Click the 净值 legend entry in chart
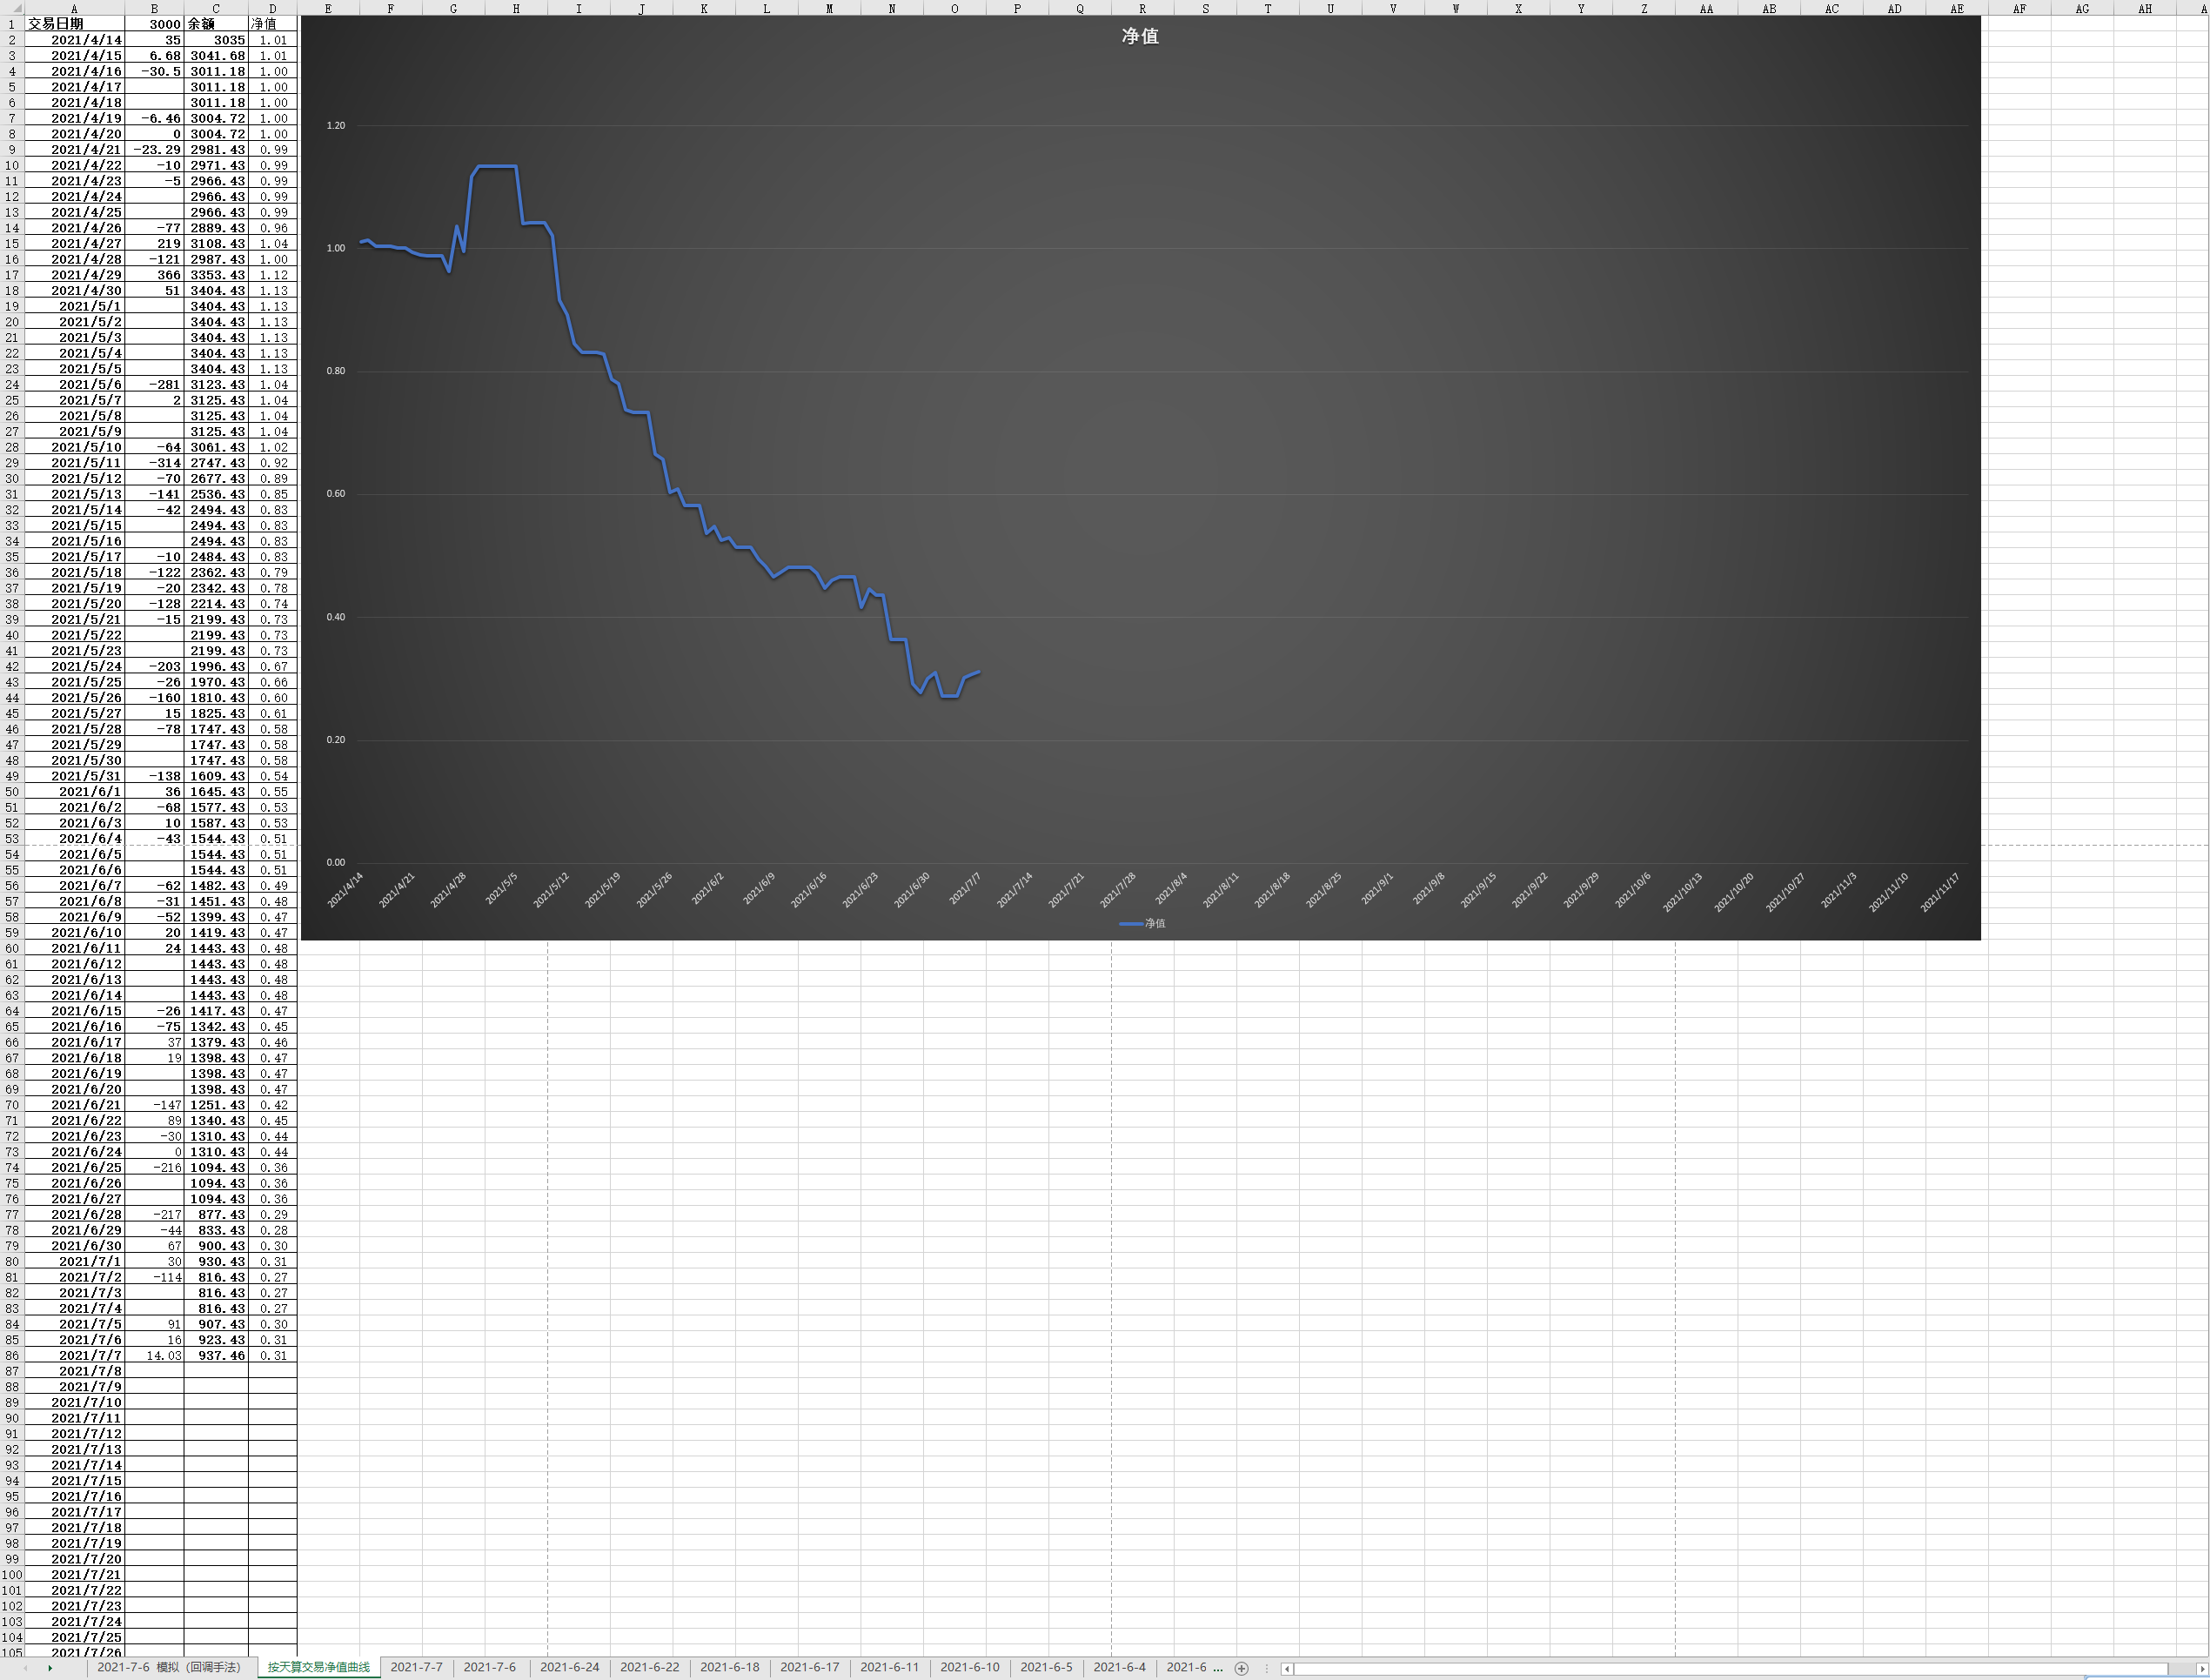 pyautogui.click(x=1143, y=923)
